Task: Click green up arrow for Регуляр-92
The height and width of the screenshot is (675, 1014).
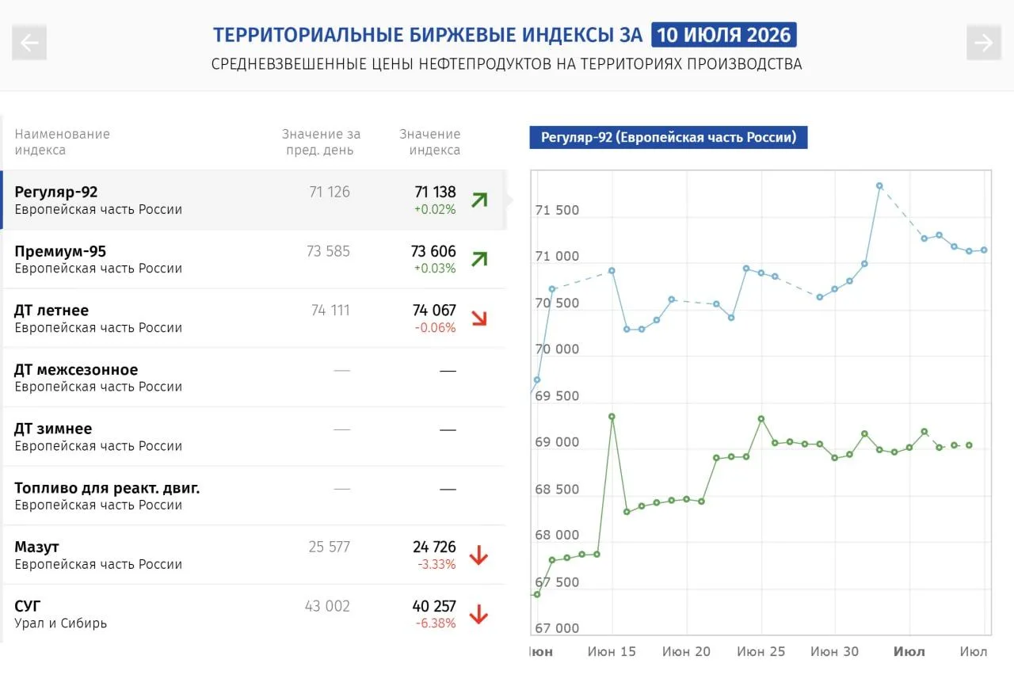Action: (x=478, y=200)
